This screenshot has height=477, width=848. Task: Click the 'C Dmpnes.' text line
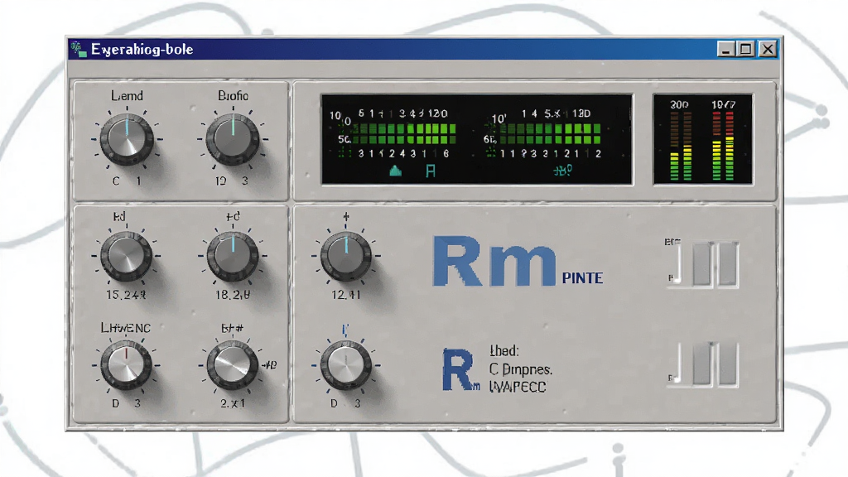pyautogui.click(x=521, y=369)
